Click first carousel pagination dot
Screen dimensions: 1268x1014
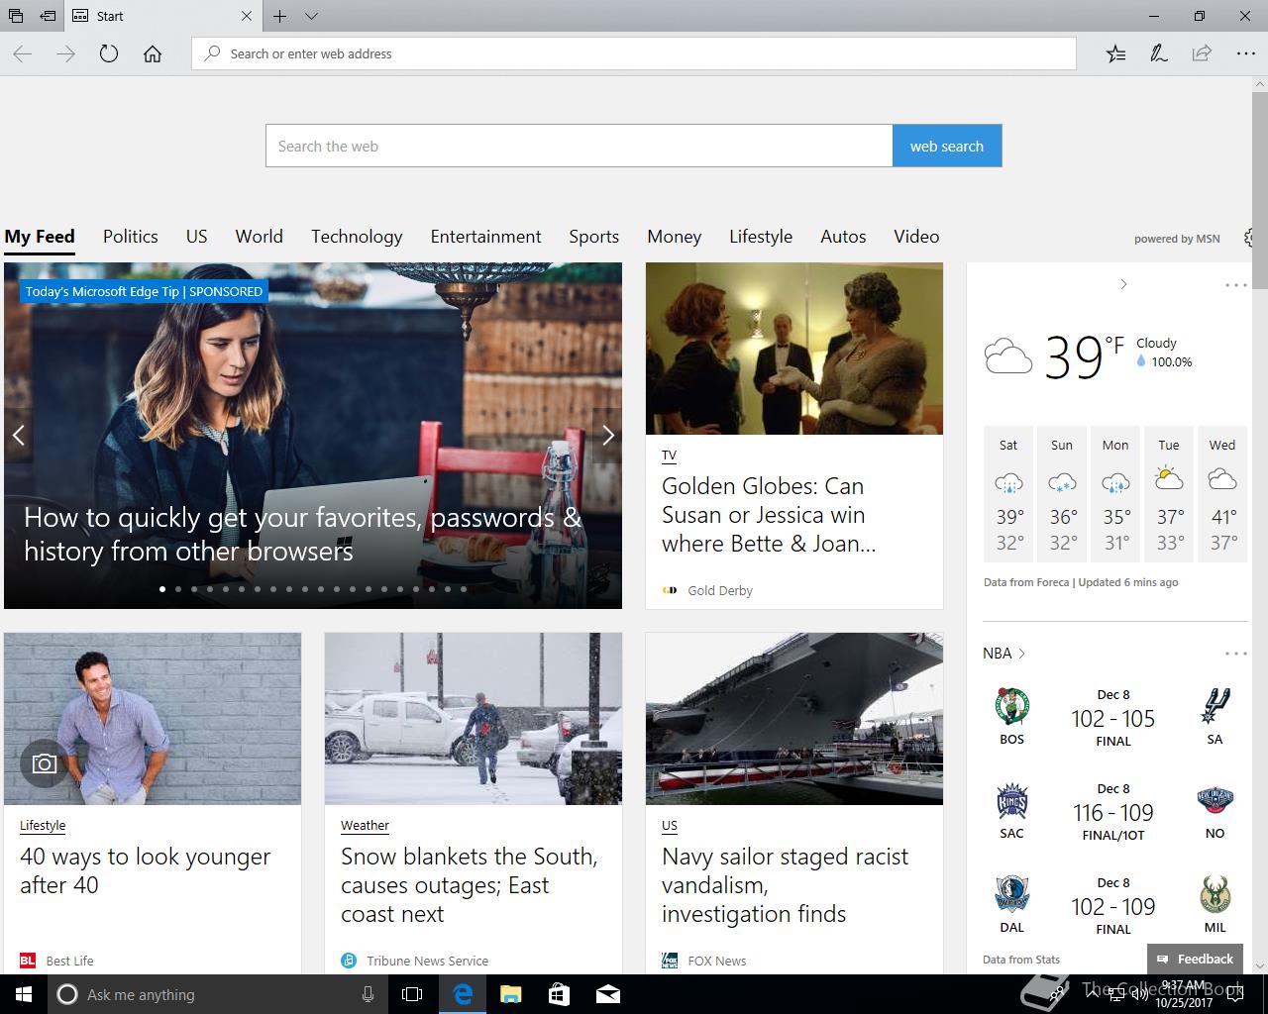point(162,589)
